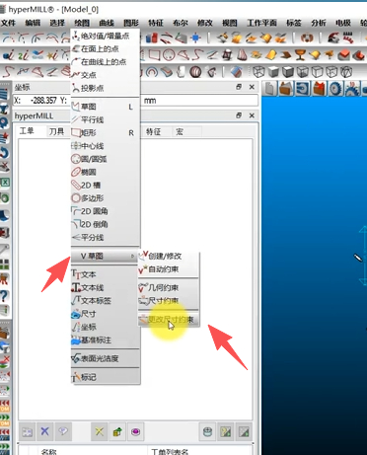This screenshot has width=367, height=455.
Task: Select 平分线 bisector entry
Action: [x=106, y=237]
